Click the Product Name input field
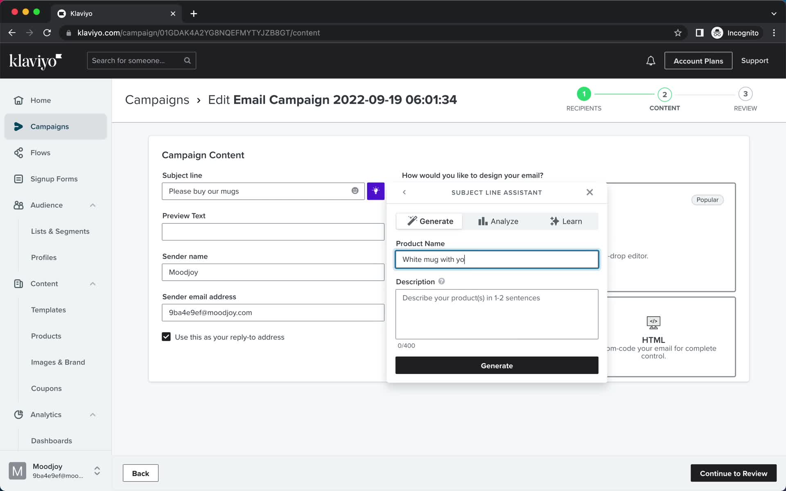This screenshot has height=491, width=786. point(497,259)
